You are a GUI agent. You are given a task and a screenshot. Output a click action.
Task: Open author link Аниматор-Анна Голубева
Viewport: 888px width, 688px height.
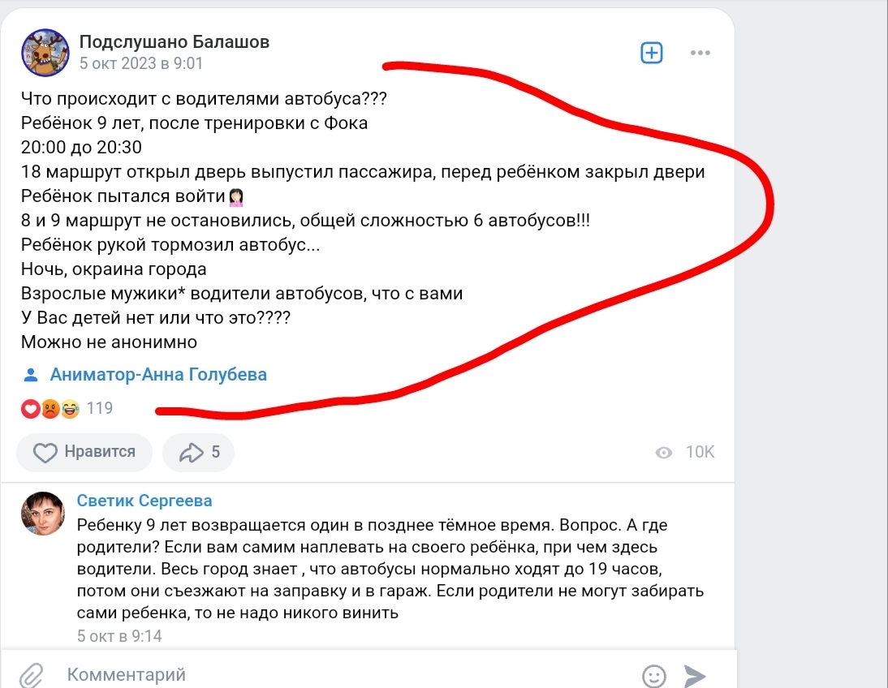pos(158,374)
